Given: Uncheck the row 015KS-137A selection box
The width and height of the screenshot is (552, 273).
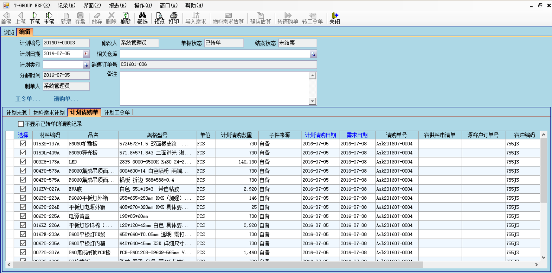Looking at the screenshot, I should pos(23,144).
